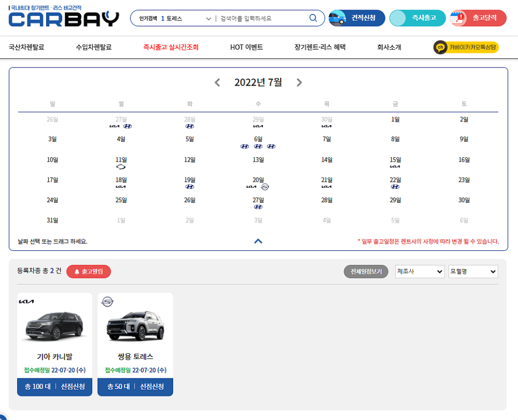
Task: Open the 수입차렌탈료 menu
Action: tap(94, 47)
